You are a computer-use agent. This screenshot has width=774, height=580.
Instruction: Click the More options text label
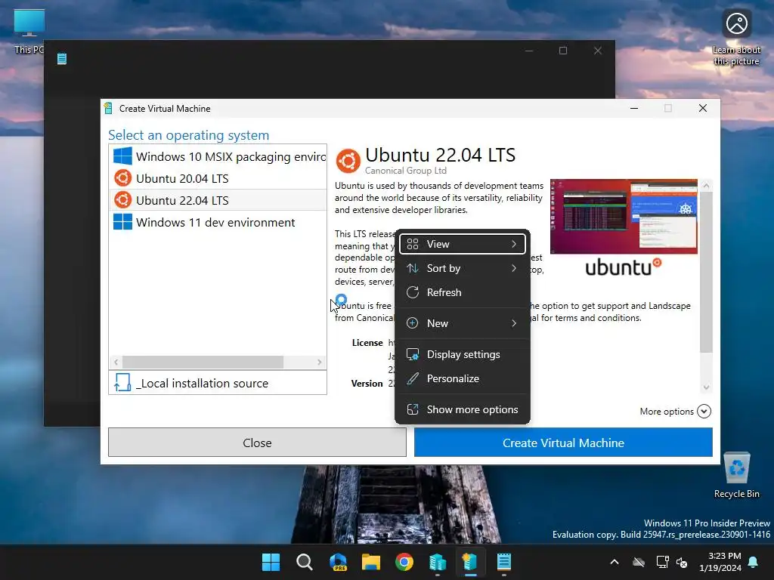click(x=667, y=412)
